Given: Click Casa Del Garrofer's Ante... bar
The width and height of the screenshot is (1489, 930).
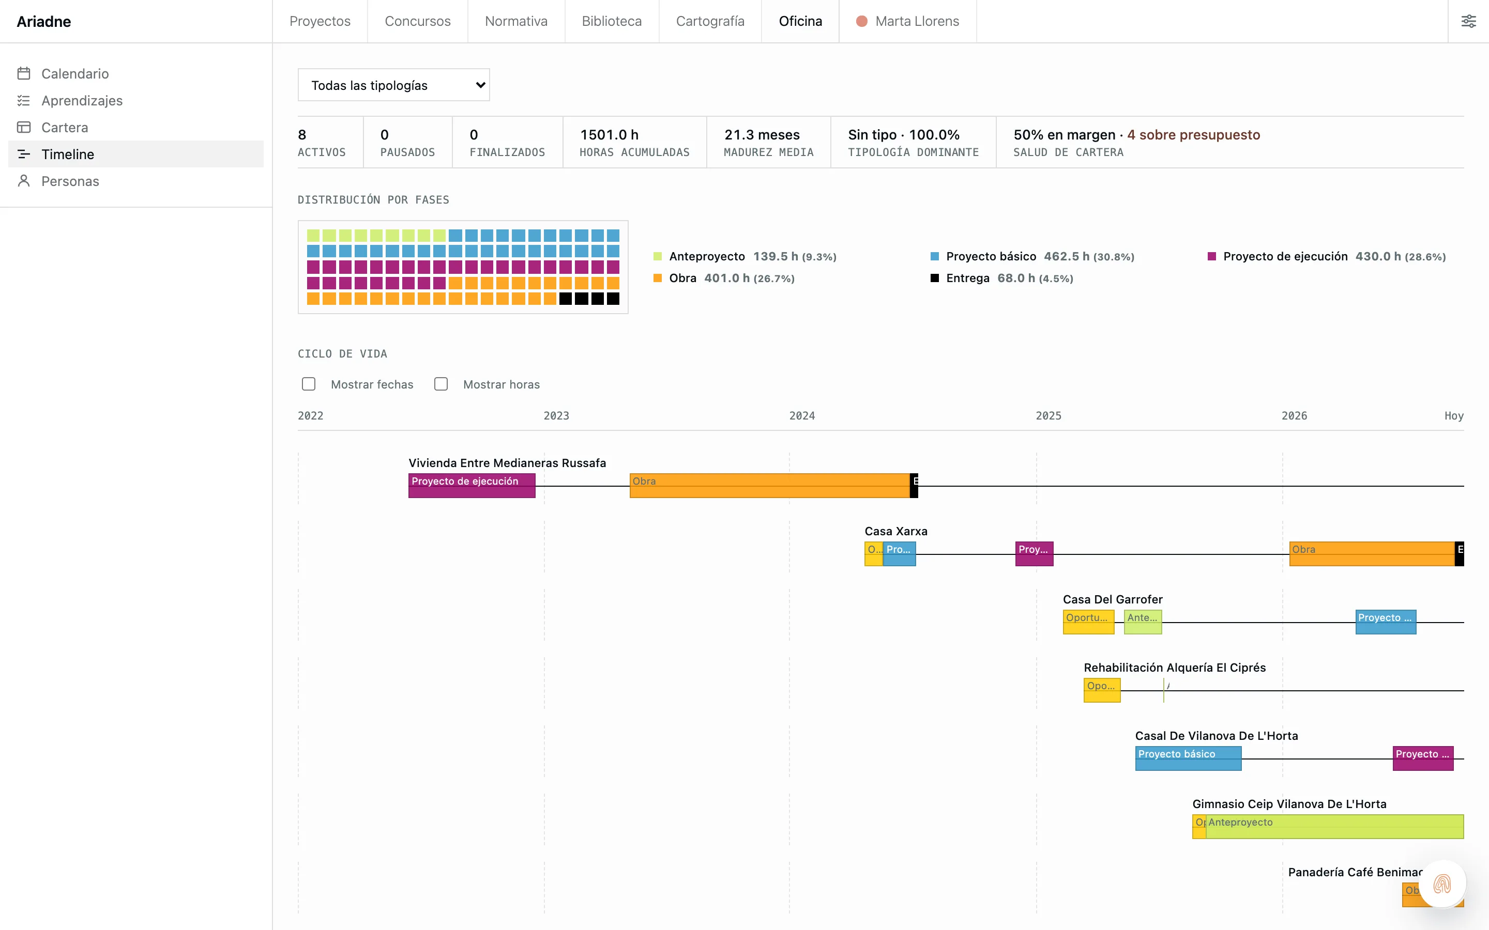Looking at the screenshot, I should tap(1143, 622).
